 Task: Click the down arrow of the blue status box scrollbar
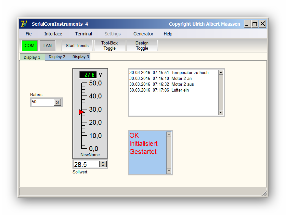(x=169, y=171)
